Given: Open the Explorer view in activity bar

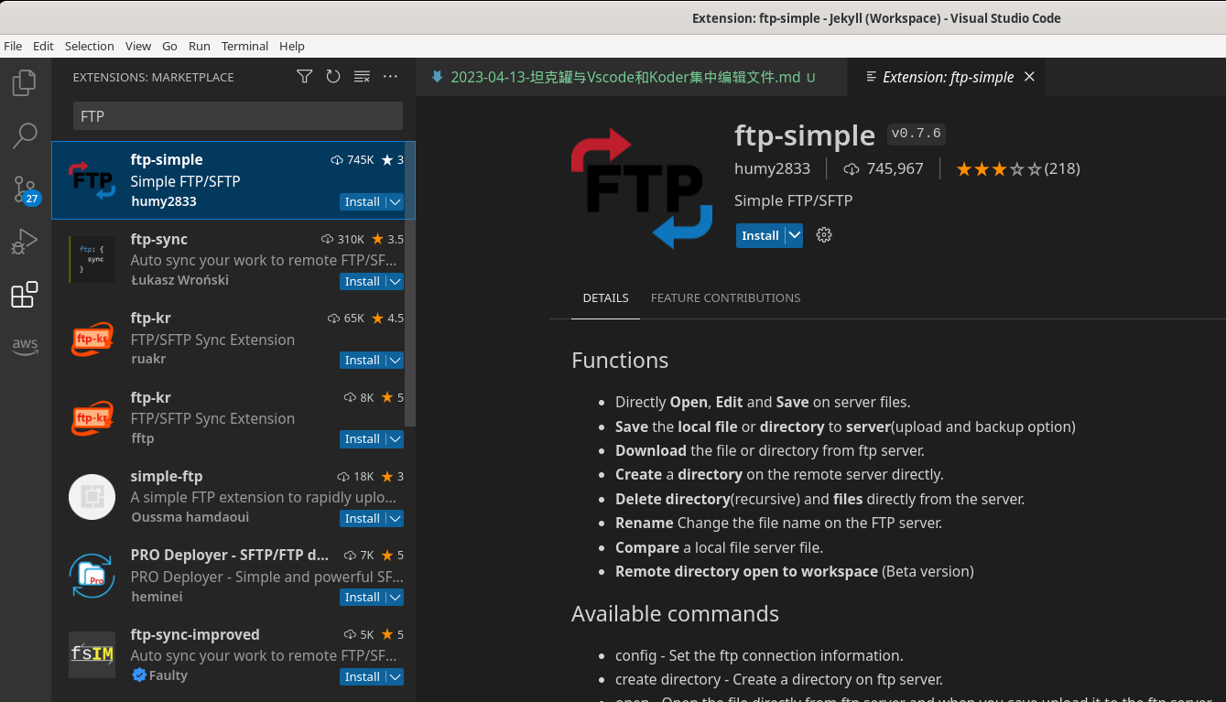Looking at the screenshot, I should click(25, 82).
